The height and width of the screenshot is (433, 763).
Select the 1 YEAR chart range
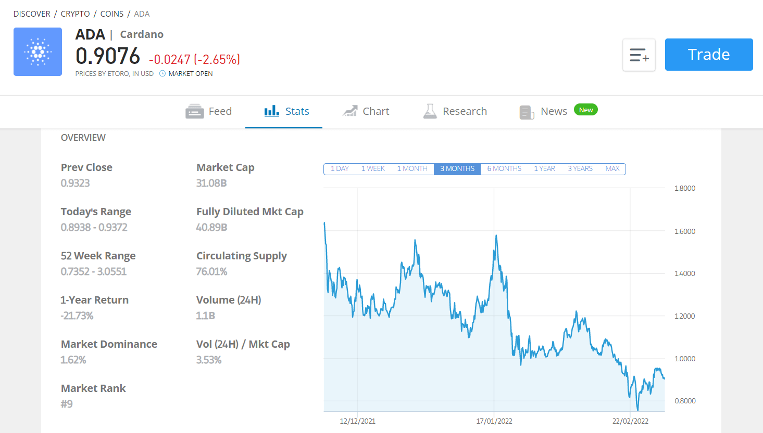pyautogui.click(x=544, y=169)
